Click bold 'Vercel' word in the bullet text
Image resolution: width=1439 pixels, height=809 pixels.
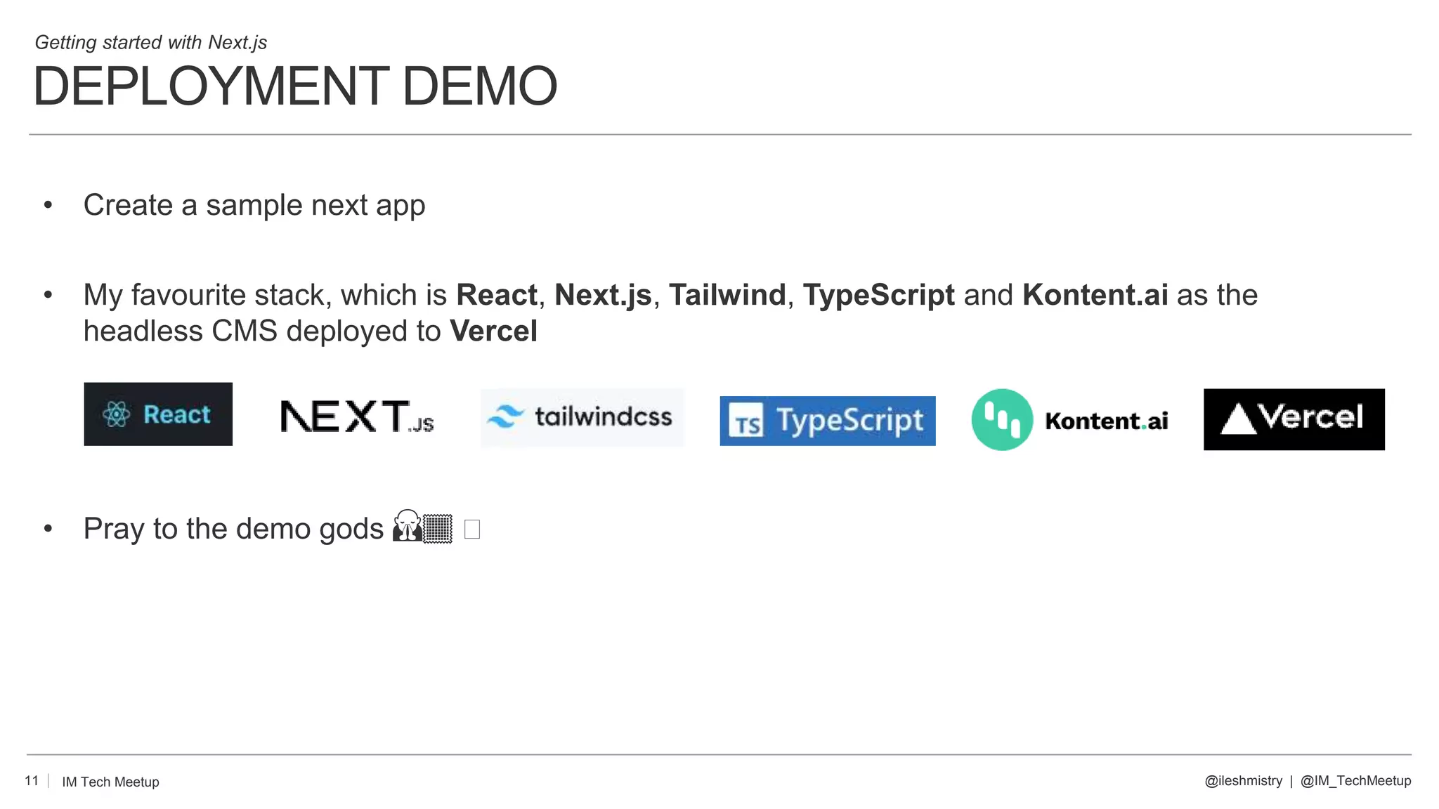pos(493,331)
